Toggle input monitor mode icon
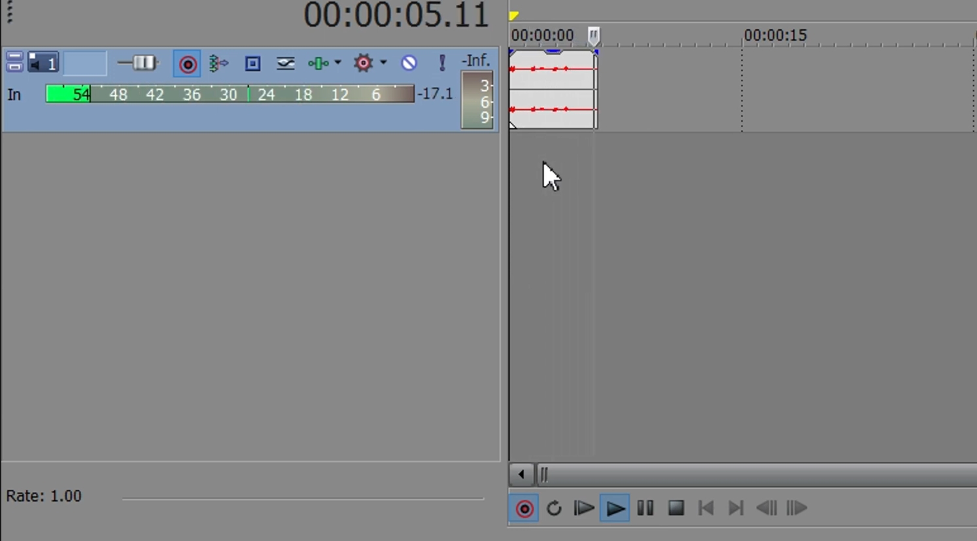Screen dimensions: 977x541 (218, 63)
